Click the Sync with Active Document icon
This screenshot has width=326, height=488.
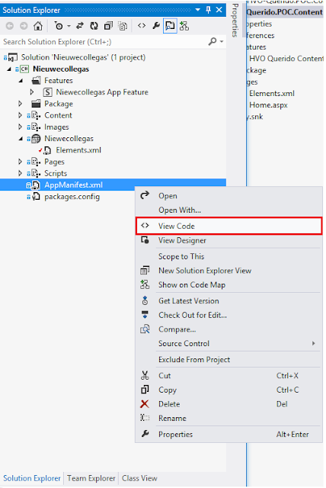(80, 26)
